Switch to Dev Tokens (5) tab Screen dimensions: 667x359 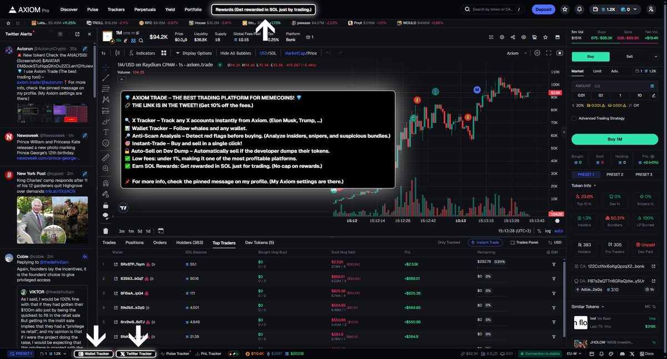[260, 242]
